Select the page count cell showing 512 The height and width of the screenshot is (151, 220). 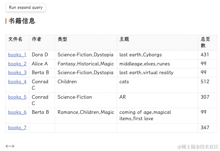tap(208, 85)
